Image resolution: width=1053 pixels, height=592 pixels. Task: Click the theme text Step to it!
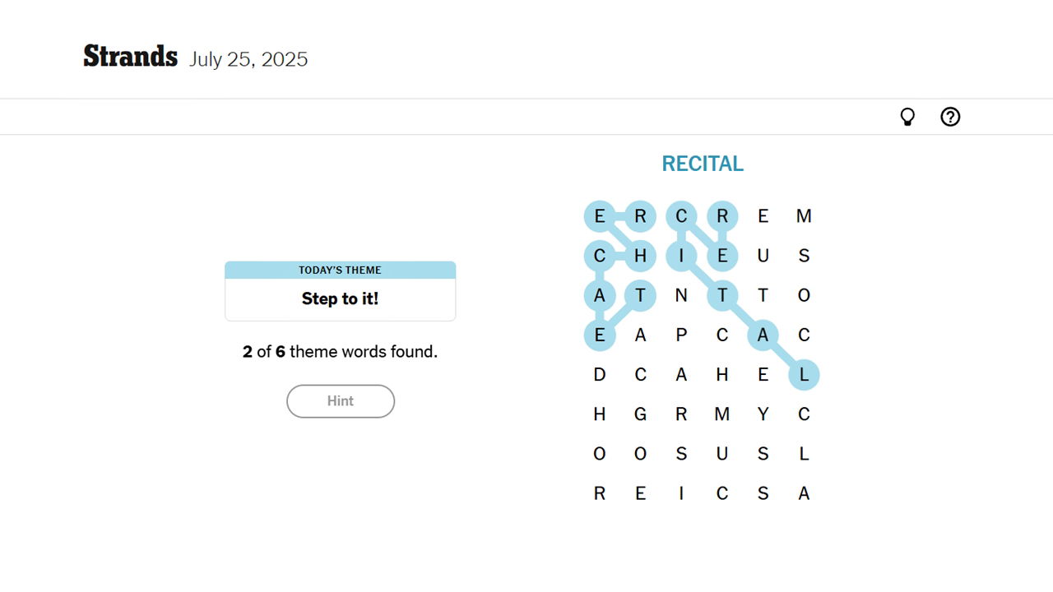click(340, 298)
